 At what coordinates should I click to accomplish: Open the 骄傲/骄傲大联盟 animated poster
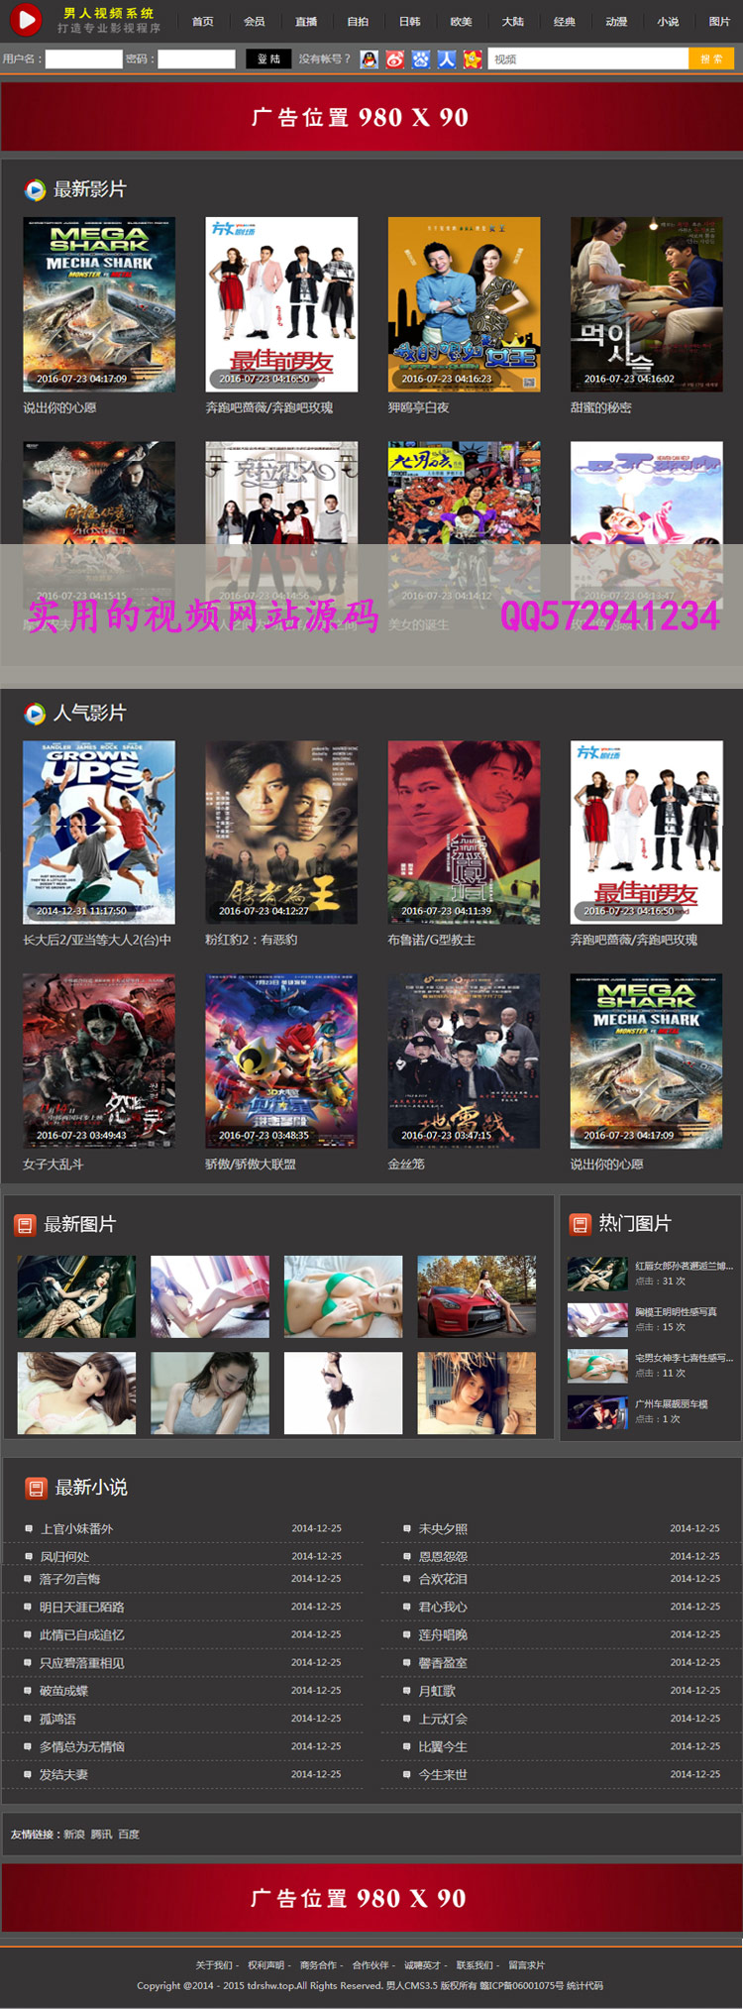(281, 1060)
